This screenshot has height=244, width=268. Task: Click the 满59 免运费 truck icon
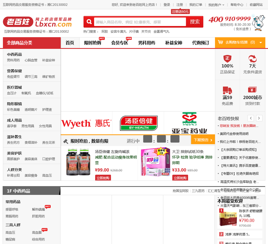tap(227, 90)
